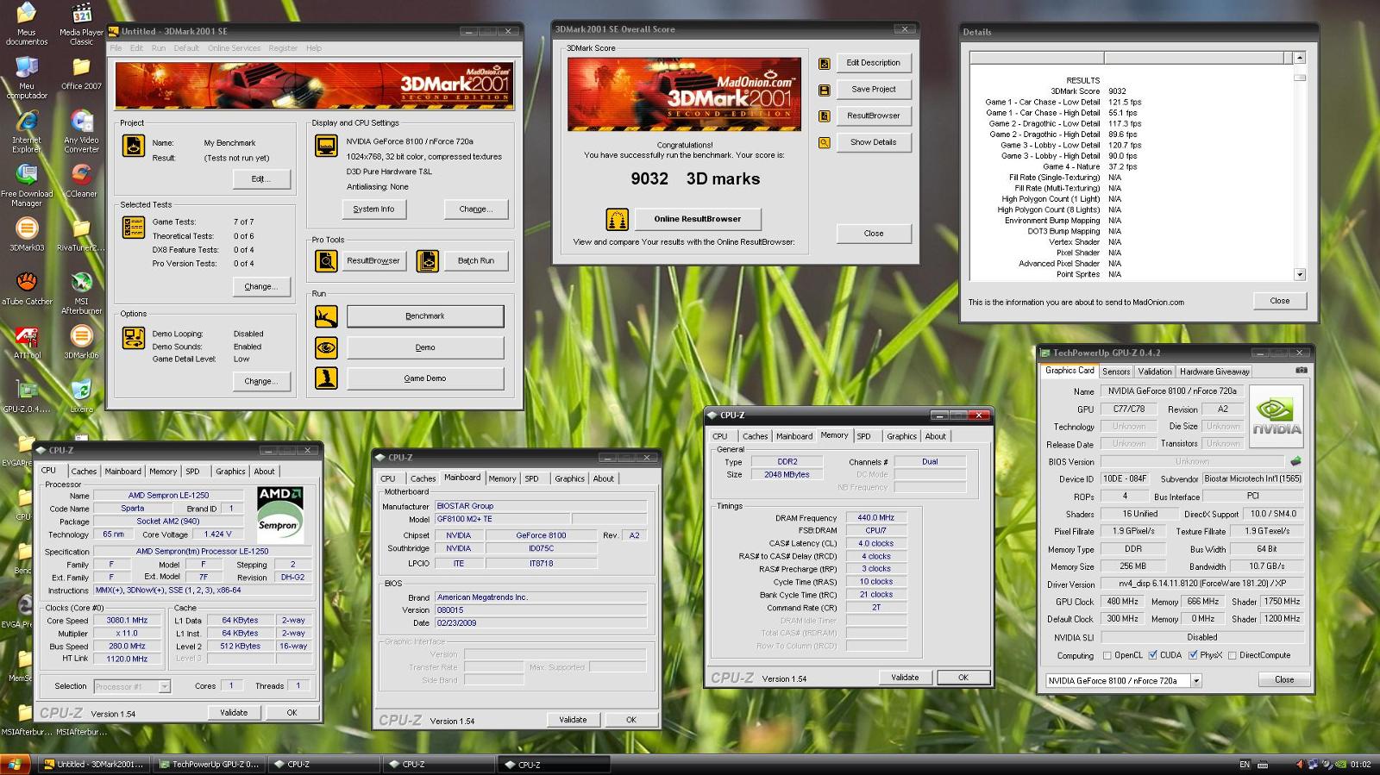Click the System Info button

tap(373, 209)
